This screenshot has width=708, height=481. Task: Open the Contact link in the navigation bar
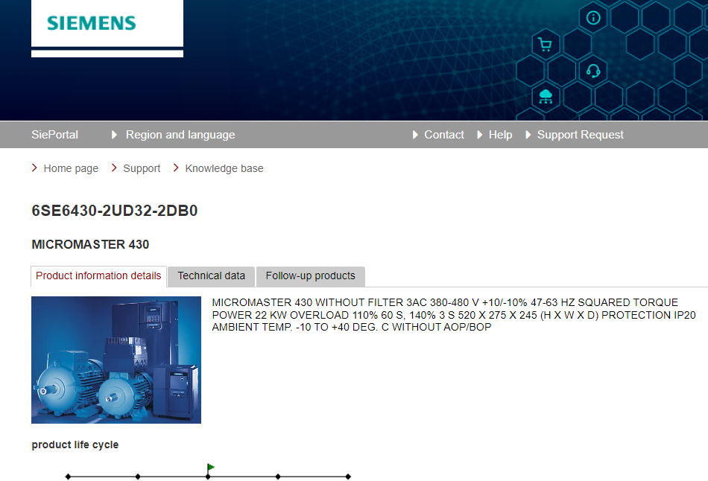(443, 135)
